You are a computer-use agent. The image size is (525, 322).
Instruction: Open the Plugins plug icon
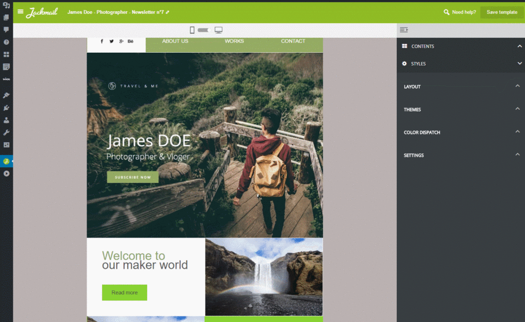(x=6, y=108)
